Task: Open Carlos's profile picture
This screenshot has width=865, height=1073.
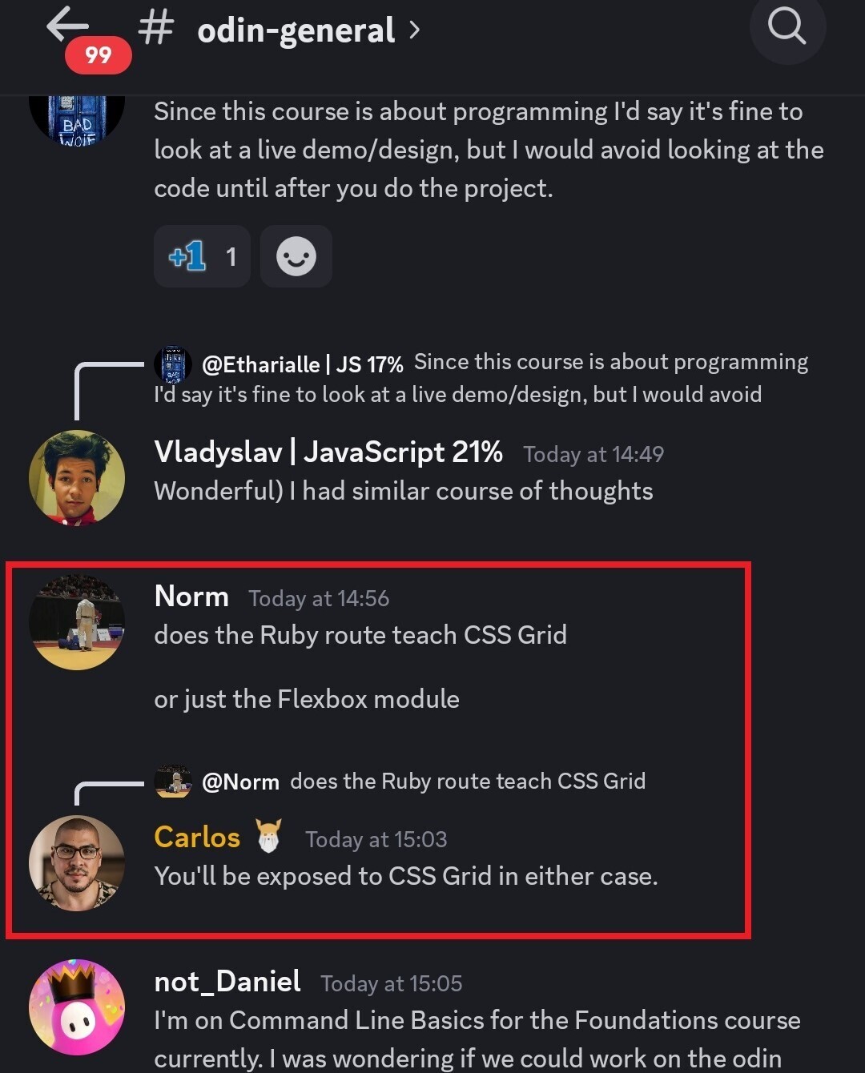Action: (x=76, y=863)
